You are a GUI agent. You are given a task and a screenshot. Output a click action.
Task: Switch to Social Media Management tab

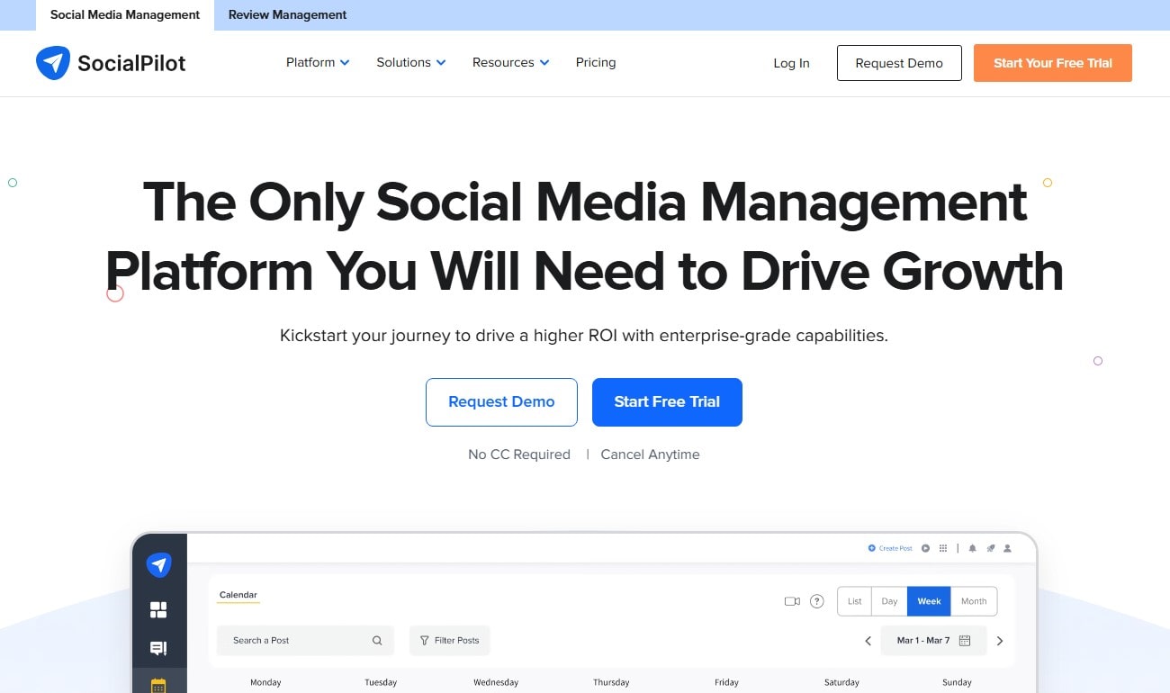click(x=125, y=15)
